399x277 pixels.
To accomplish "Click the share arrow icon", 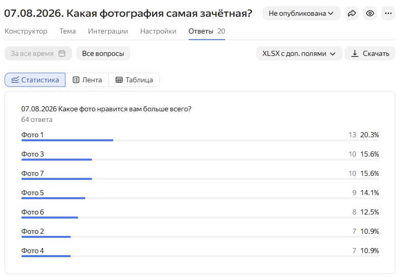I will [352, 13].
